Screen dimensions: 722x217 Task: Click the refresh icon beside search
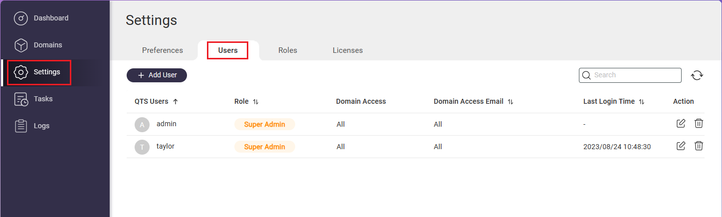pyautogui.click(x=697, y=75)
